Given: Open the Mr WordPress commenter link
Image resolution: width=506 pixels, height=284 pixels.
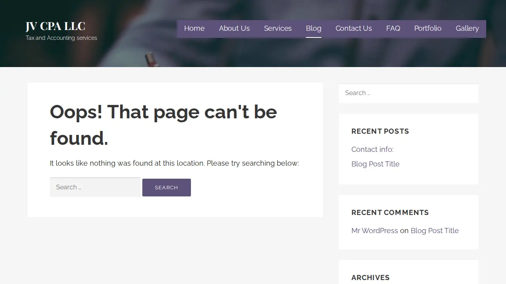Looking at the screenshot, I should click(x=374, y=230).
